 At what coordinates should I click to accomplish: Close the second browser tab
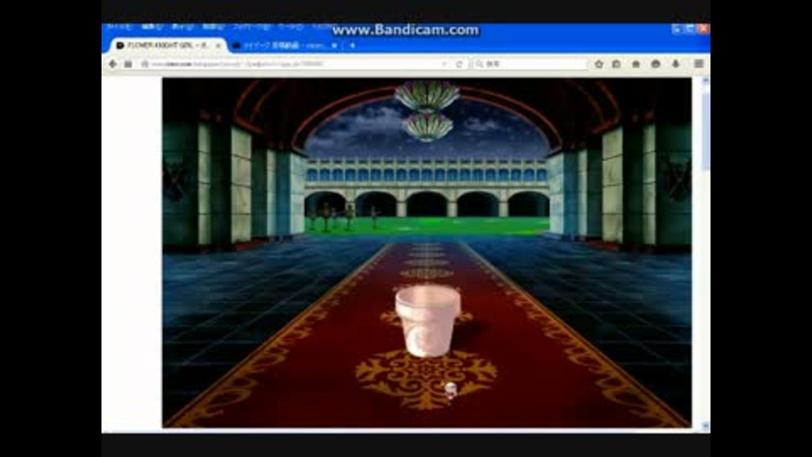click(x=335, y=46)
